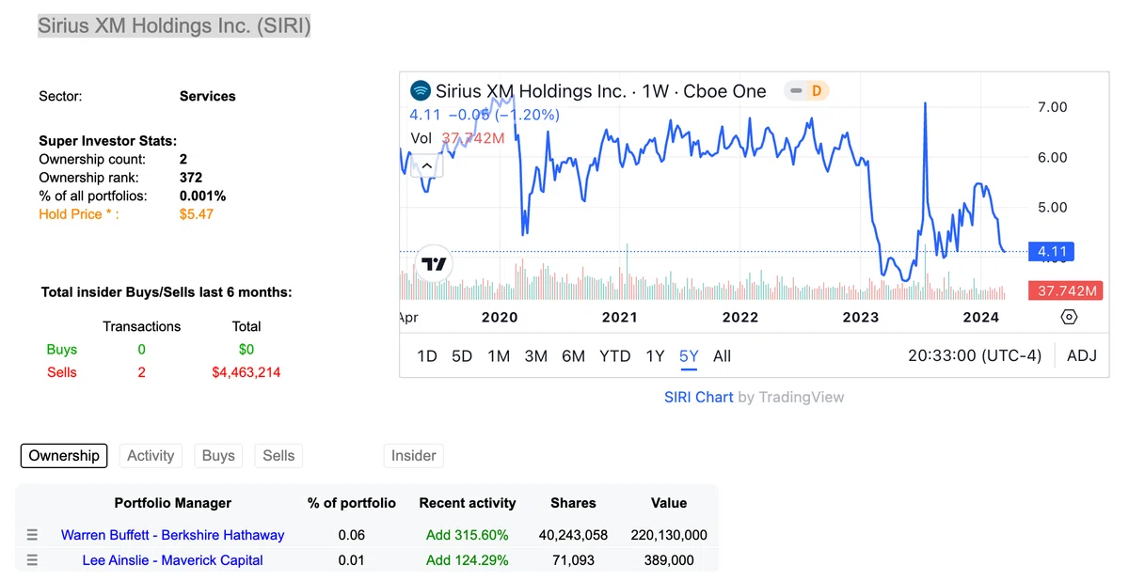The width and height of the screenshot is (1129, 581).
Task: Select the 1D time range
Action: [427, 356]
